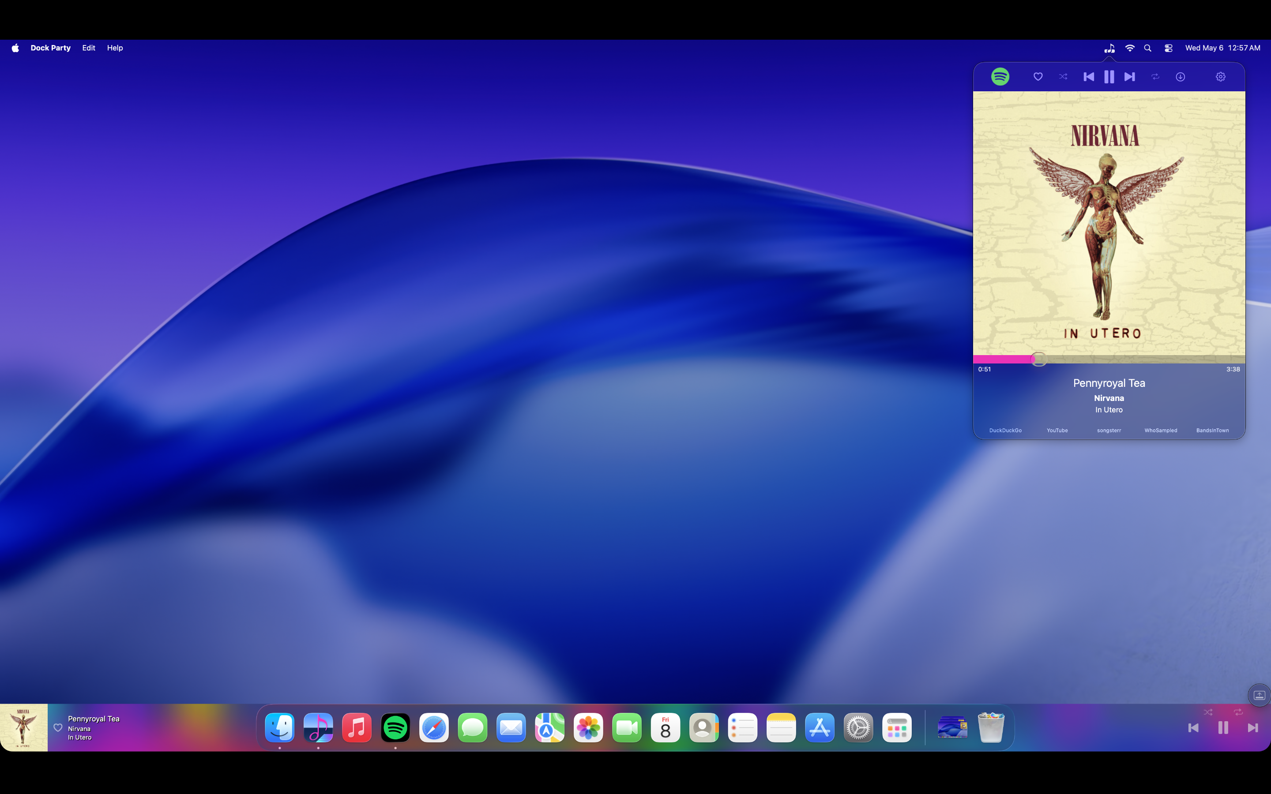Open the Dock Party menu
Image resolution: width=1271 pixels, height=794 pixels.
(50, 48)
